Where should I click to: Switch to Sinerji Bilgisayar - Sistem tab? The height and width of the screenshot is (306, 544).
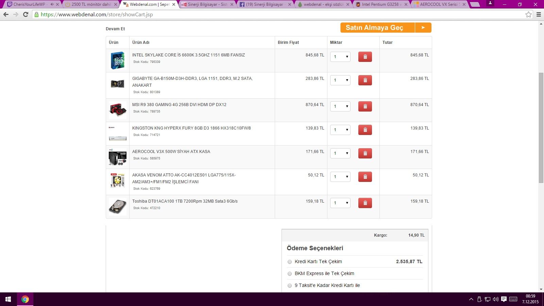207,4
